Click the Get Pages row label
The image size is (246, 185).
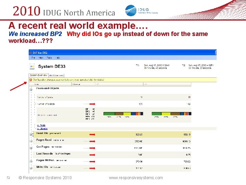49,147
